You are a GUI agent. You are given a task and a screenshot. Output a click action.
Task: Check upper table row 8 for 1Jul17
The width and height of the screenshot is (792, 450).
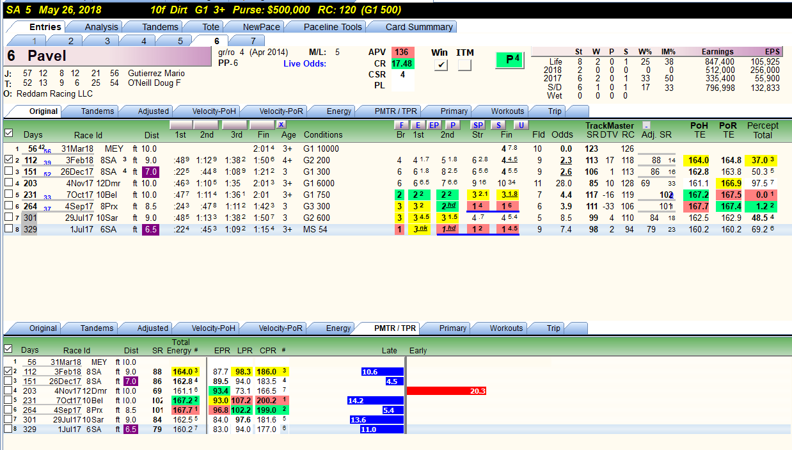pos(8,229)
